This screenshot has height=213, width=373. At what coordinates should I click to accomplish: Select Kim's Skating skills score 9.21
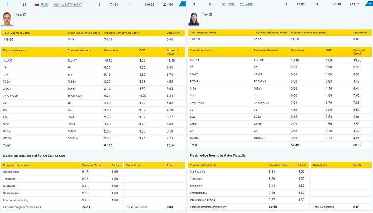[272, 172]
